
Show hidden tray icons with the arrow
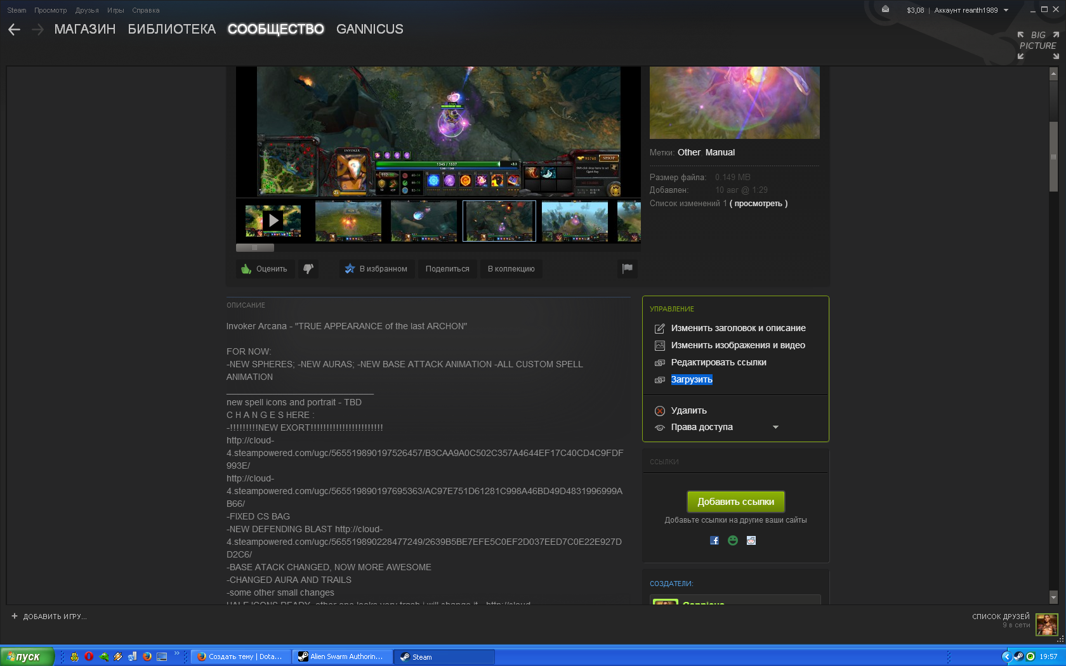point(1006,656)
